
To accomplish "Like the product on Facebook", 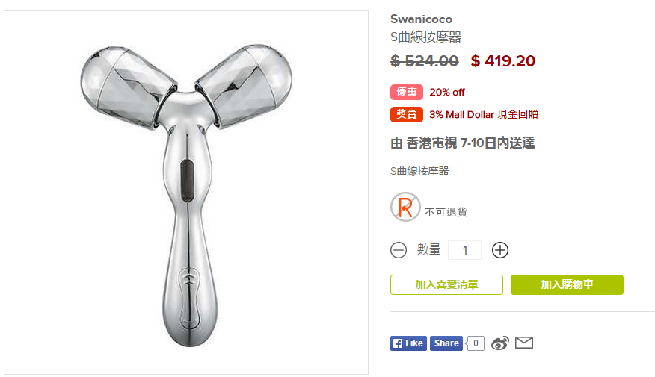I will pyautogui.click(x=408, y=343).
